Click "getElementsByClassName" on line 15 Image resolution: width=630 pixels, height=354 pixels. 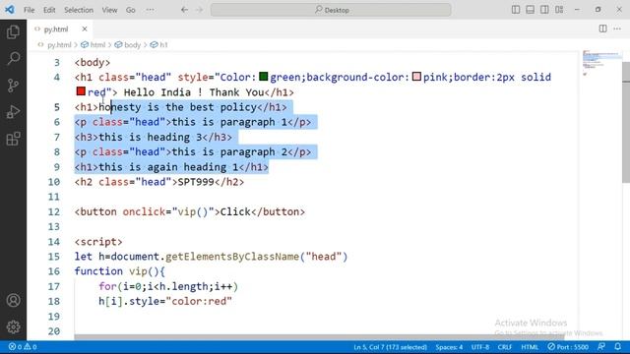232,257
